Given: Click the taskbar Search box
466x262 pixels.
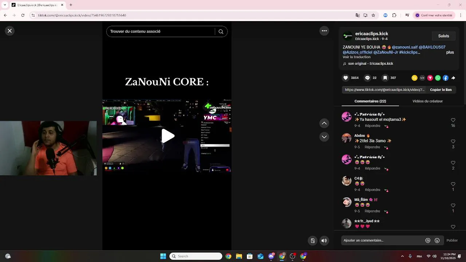Looking at the screenshot, I should pos(196,256).
